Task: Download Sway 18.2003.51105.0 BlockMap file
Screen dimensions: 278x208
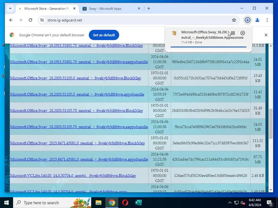Action: pyautogui.click(x=75, y=78)
